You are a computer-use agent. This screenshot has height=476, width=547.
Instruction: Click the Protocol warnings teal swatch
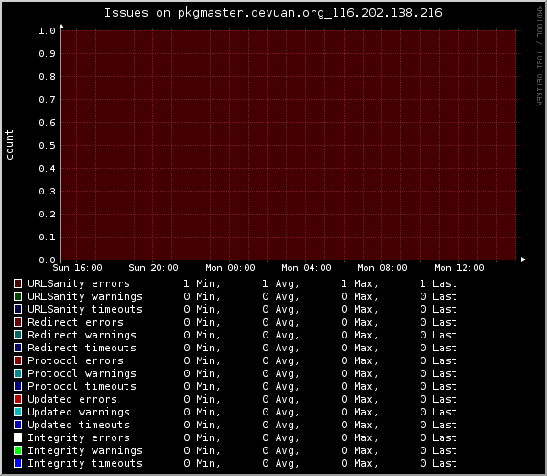[17, 373]
